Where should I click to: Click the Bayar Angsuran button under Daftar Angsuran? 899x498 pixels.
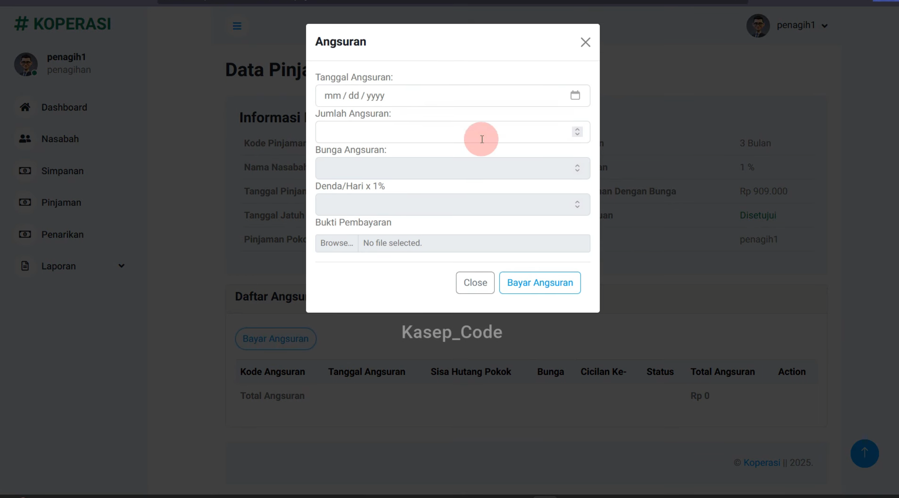(275, 339)
